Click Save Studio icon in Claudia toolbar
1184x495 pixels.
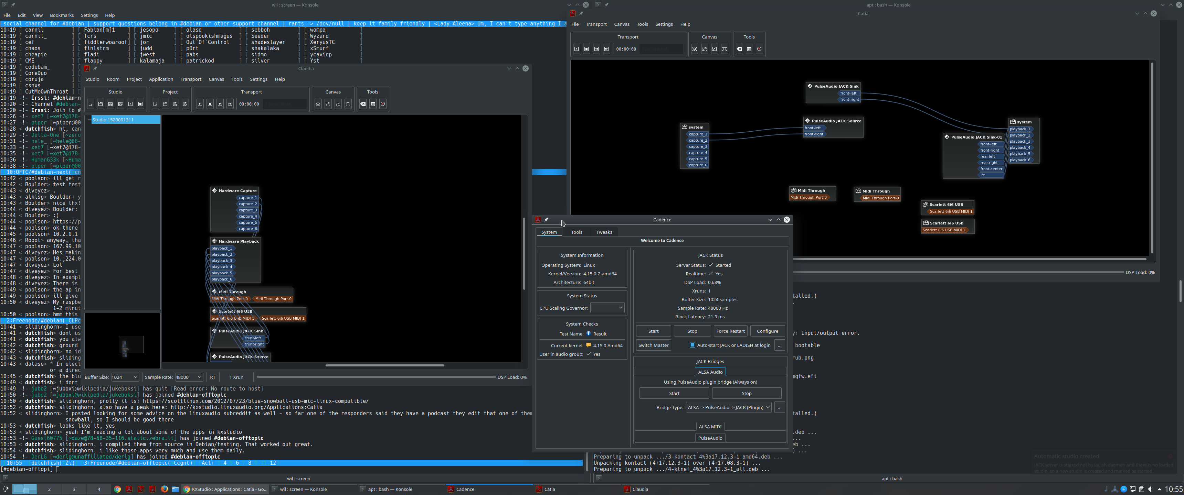point(110,104)
